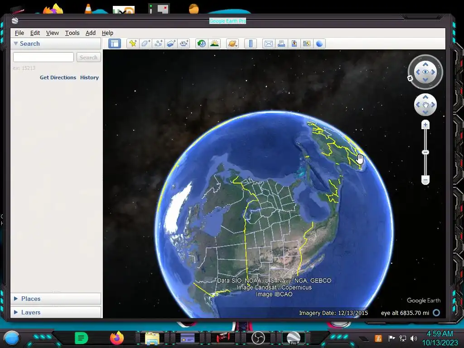Click the Imagery Date 12/13/2015 text
This screenshot has height=348, width=464.
click(x=333, y=313)
